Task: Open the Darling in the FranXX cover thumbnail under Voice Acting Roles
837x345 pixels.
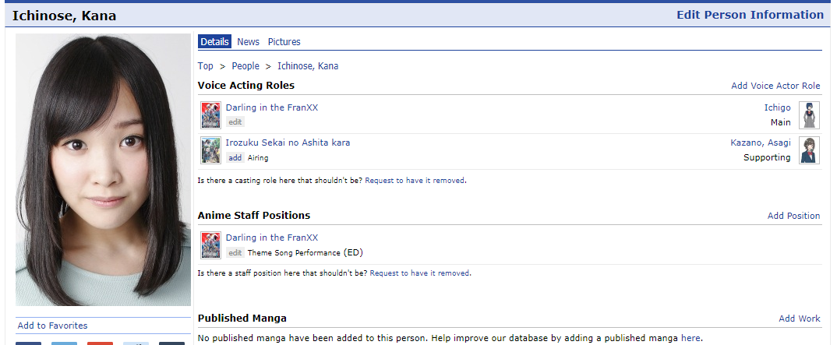Action: (x=210, y=114)
